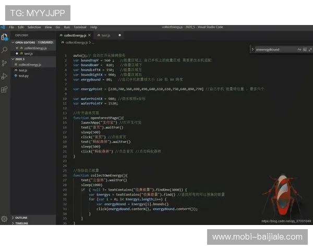313x250 pixels.
Task: Toggle Match Whole Word in find widget
Action: click(305, 49)
